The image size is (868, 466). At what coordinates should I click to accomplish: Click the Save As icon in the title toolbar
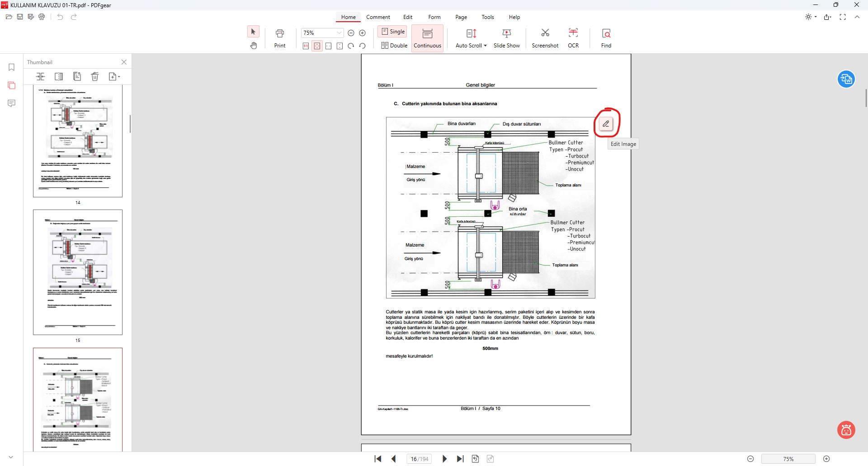(31, 17)
